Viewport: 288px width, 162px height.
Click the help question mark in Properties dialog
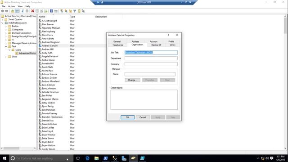tap(168, 35)
